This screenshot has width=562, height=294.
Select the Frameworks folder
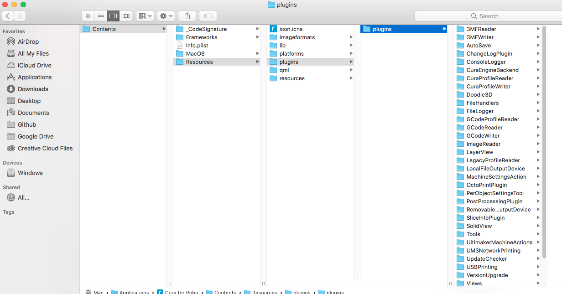(217, 37)
